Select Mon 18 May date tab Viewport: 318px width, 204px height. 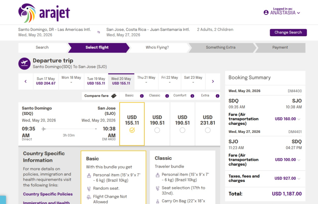click(x=71, y=81)
